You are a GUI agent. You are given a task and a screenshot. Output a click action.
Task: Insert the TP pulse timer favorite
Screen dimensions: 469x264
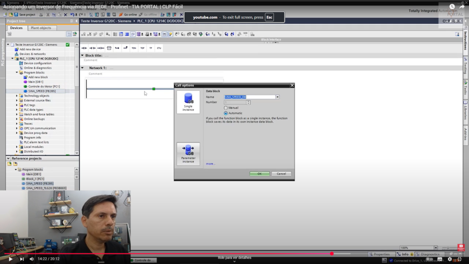tap(151, 48)
